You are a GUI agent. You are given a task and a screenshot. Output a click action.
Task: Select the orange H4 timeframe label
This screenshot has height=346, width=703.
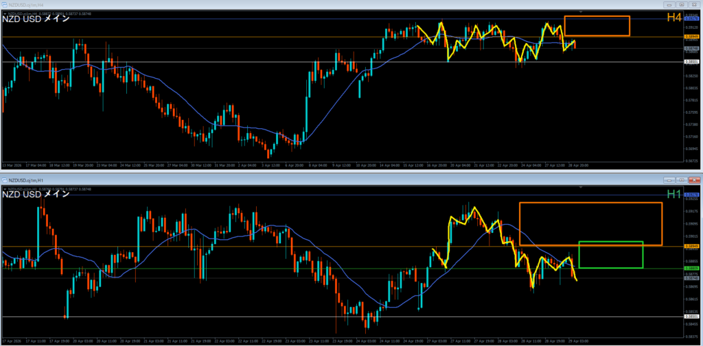tap(674, 18)
